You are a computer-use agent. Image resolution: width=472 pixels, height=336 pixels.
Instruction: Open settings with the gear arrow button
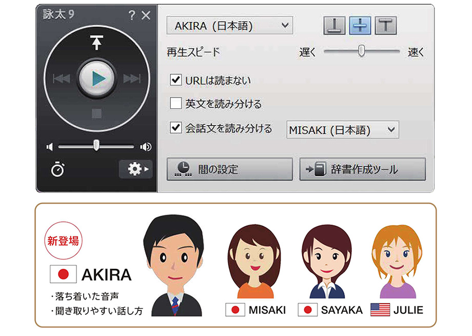click(136, 169)
